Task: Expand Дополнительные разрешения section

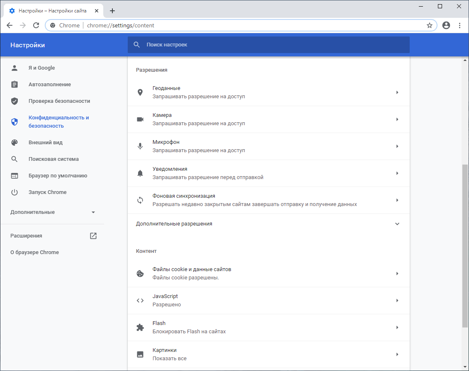Action: coord(397,224)
